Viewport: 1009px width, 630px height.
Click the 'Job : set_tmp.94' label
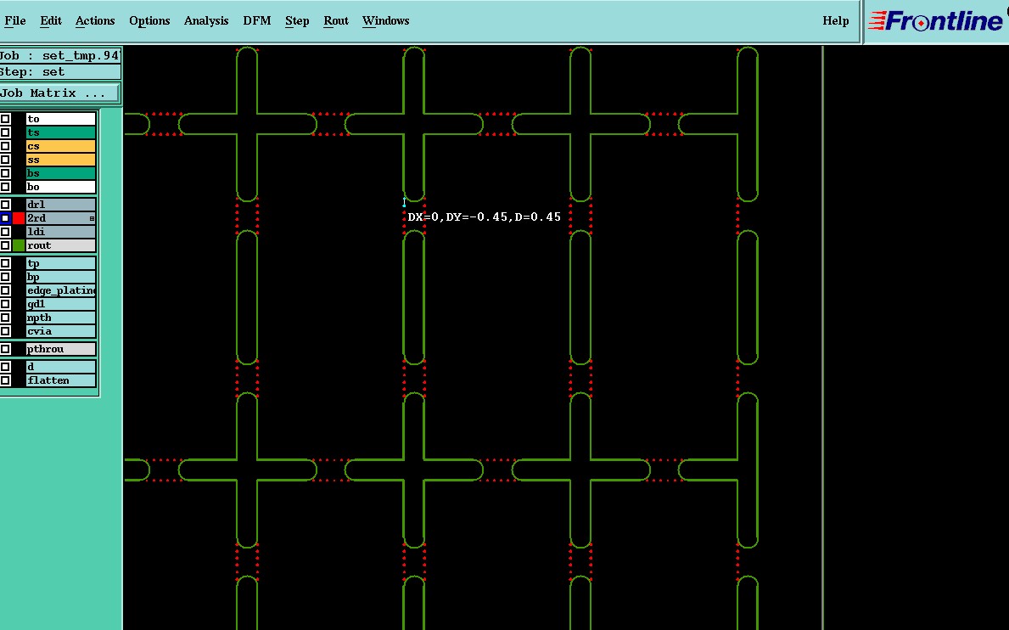pyautogui.click(x=59, y=55)
